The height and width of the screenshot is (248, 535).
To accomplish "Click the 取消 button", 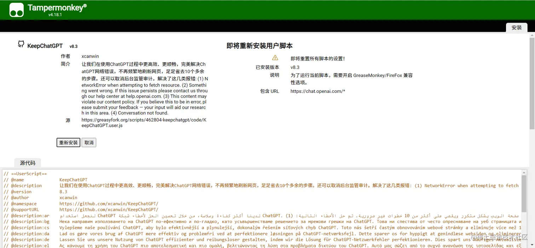I will click(x=89, y=143).
